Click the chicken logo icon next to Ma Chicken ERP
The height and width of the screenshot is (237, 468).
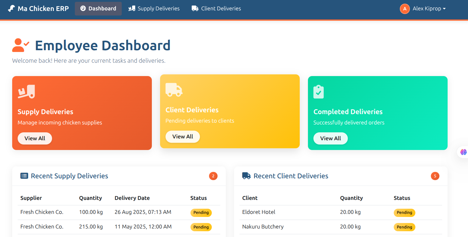point(11,9)
